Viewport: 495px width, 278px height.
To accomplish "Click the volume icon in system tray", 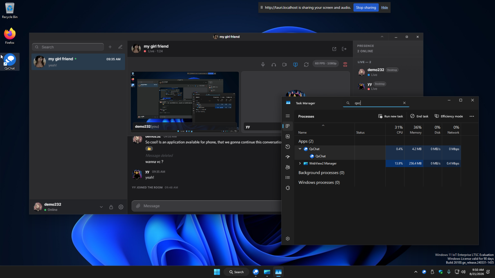I will coord(463,272).
